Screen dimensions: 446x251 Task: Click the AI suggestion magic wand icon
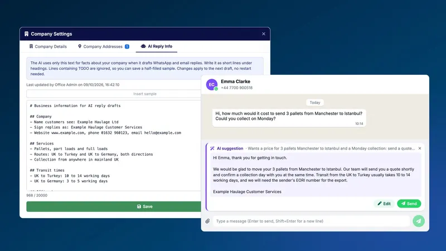click(x=212, y=148)
